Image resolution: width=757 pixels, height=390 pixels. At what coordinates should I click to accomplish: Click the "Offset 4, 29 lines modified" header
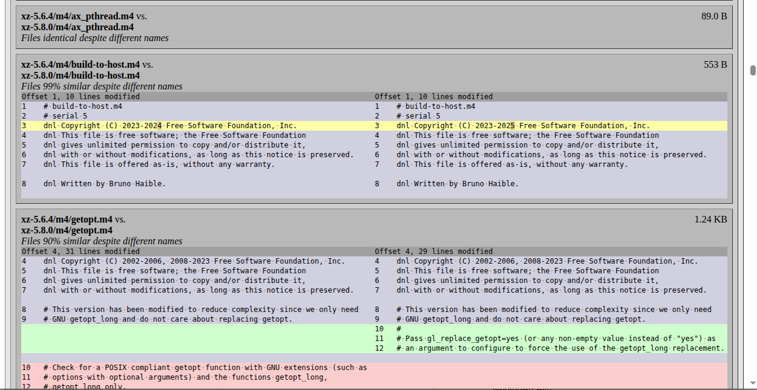[x=433, y=252]
